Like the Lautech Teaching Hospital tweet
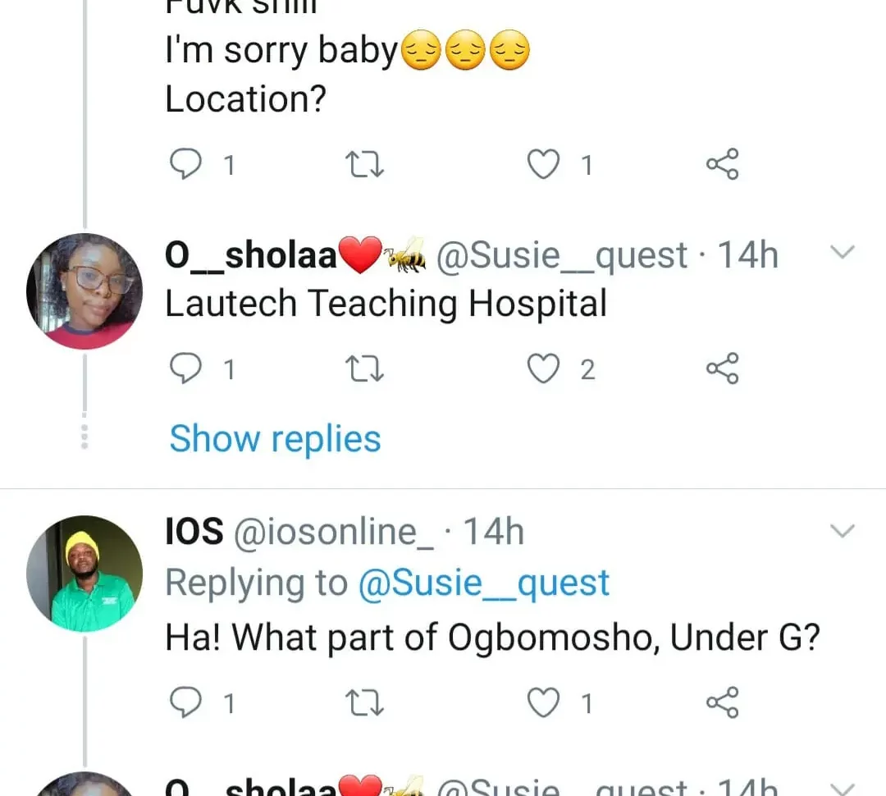Screen dimensions: 886x796 click(x=542, y=369)
